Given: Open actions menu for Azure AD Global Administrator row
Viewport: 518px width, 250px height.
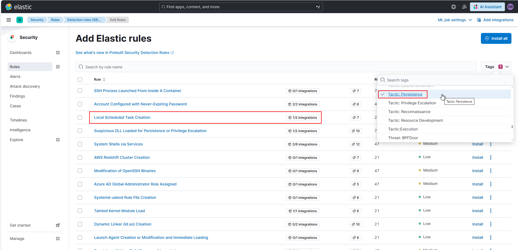Looking at the screenshot, I should click(491, 184).
